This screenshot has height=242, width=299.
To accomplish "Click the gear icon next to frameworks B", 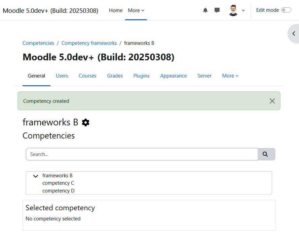I will pyautogui.click(x=86, y=122).
